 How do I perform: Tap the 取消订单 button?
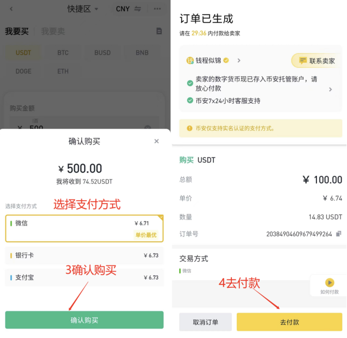click(x=205, y=322)
